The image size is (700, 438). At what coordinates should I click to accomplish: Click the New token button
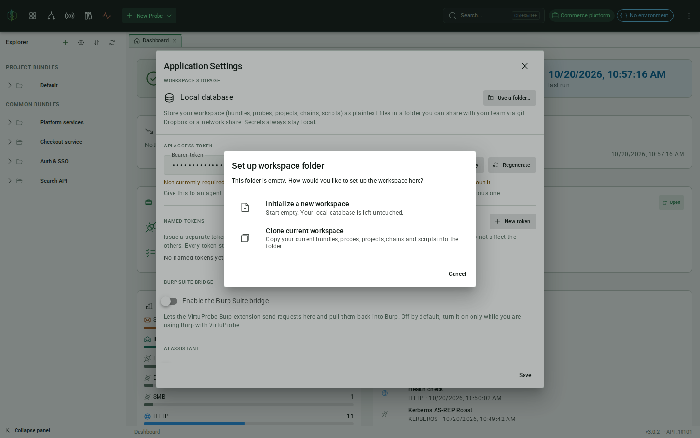coord(513,221)
